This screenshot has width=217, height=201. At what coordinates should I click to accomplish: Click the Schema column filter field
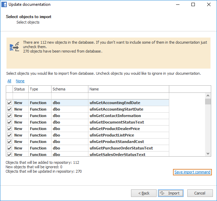click(69, 96)
